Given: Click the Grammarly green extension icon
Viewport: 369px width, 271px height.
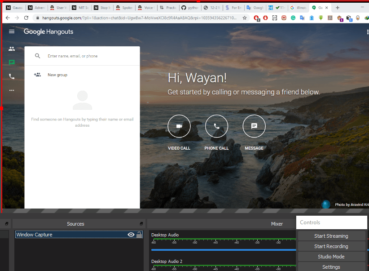Looking at the screenshot, I should click(293, 18).
